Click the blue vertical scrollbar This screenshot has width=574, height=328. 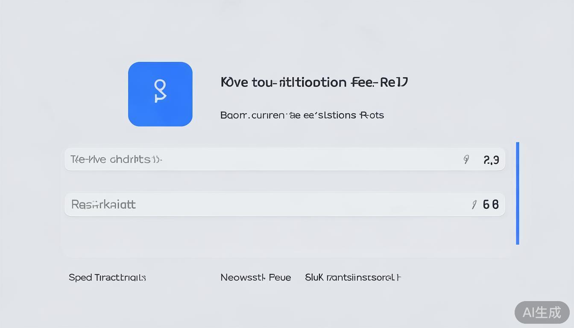(518, 193)
